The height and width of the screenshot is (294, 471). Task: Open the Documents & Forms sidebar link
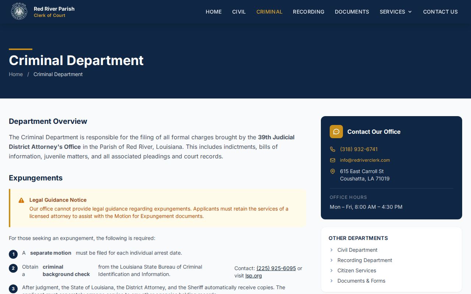(x=361, y=281)
